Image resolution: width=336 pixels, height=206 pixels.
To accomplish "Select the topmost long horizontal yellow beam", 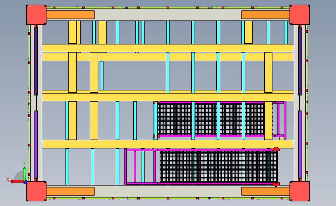I will click(x=168, y=48).
